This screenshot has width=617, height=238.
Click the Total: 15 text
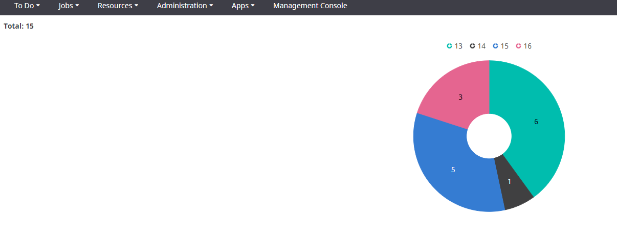(19, 26)
